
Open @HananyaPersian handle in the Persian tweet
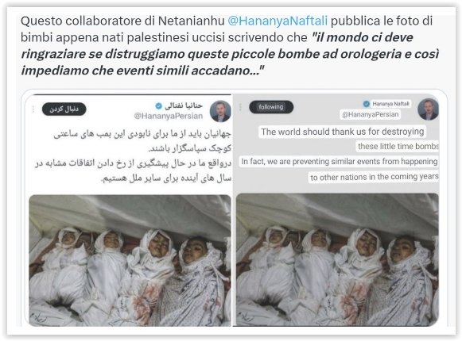[x=169, y=116]
